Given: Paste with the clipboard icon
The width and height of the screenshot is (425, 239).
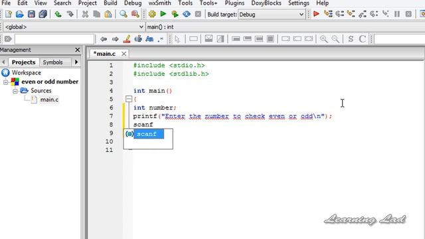Looking at the screenshot, I should point(108,14).
